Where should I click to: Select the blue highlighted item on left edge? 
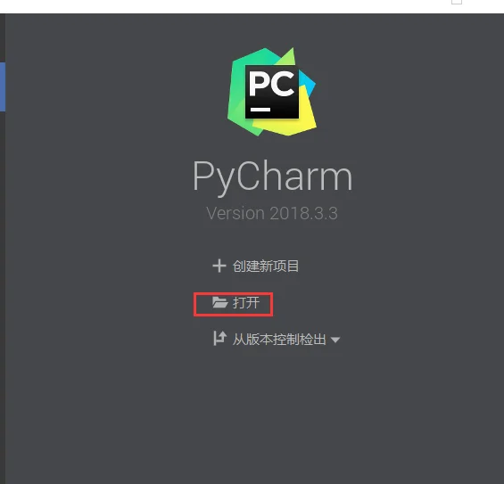point(3,86)
